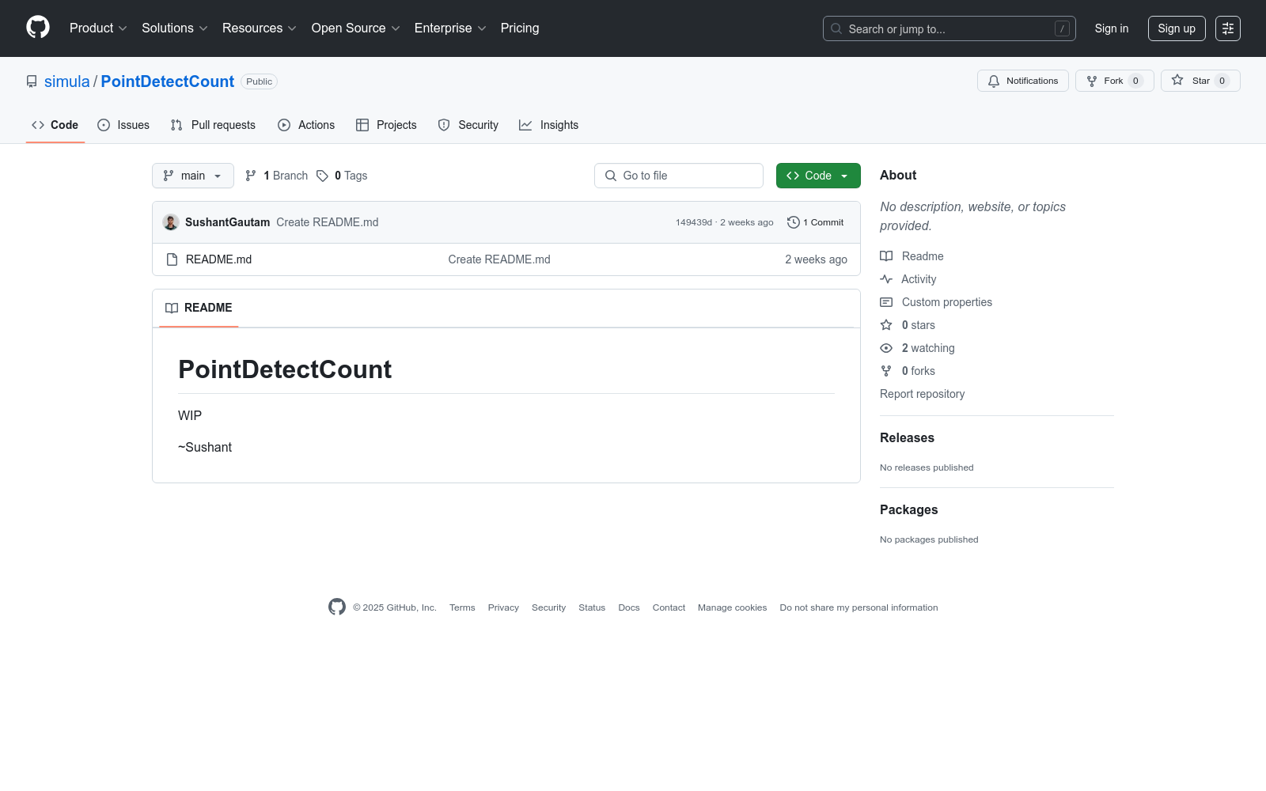
Task: Switch to the Issues tab
Action: [123, 125]
